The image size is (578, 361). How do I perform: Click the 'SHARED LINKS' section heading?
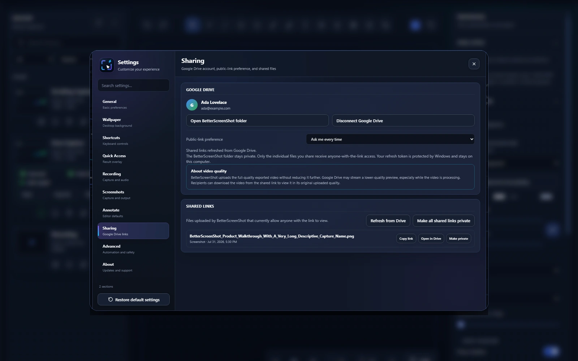200,206
